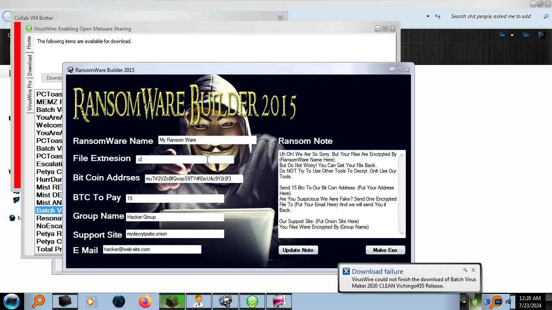Viewport: 552px width, 310px height.
Task: Open the VirusWire Pro side tab
Action: [29, 96]
